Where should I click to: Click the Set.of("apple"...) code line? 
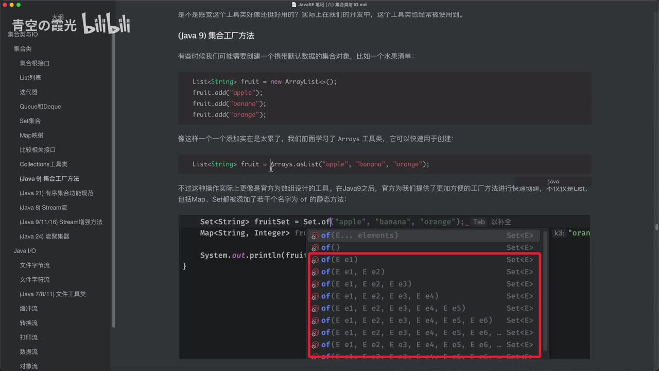click(332, 222)
